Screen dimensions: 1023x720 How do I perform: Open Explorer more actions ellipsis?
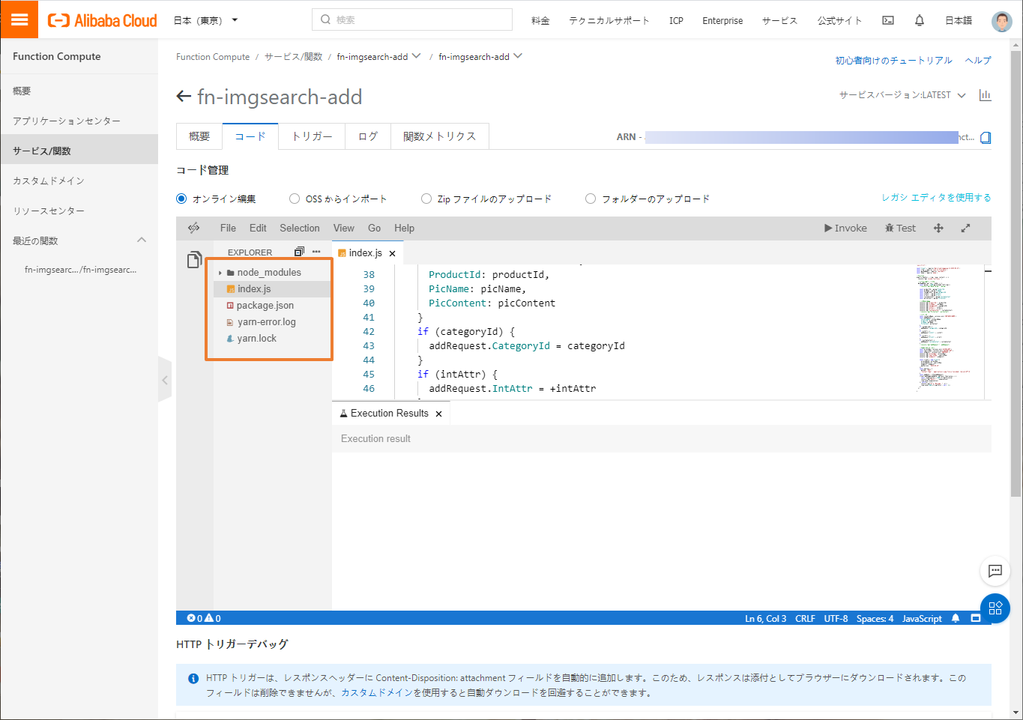(316, 252)
